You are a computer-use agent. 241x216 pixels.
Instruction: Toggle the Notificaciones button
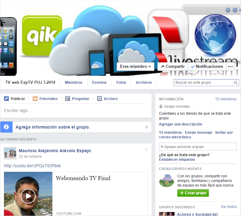coord(207,67)
